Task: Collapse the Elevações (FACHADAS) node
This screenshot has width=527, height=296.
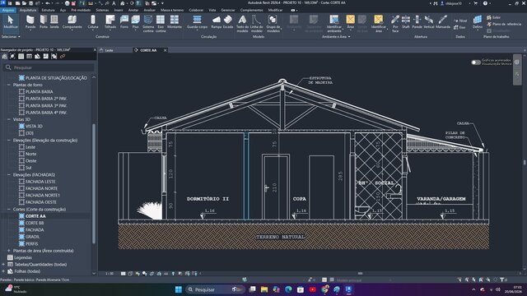Action: [x=9, y=174]
